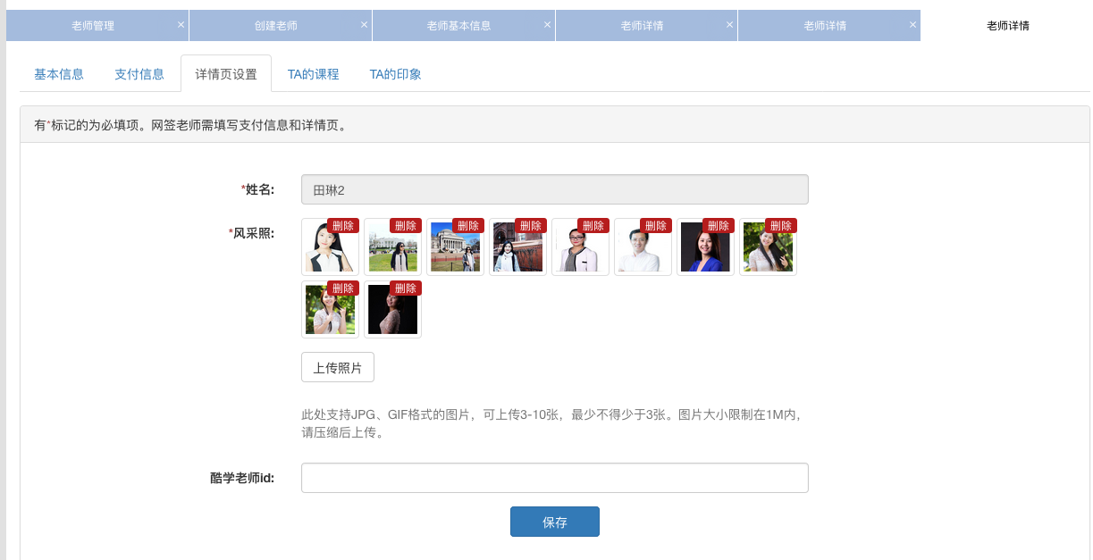Close the inactive 老师详情 tab beside the active one
This screenshot has height=560, width=1093.
(913, 25)
